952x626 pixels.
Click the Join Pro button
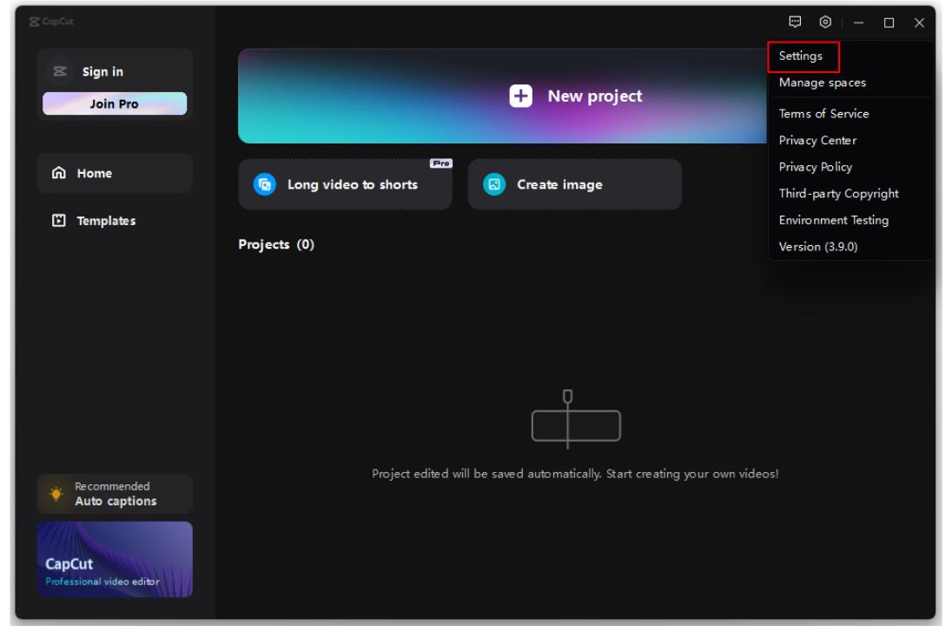click(x=115, y=104)
